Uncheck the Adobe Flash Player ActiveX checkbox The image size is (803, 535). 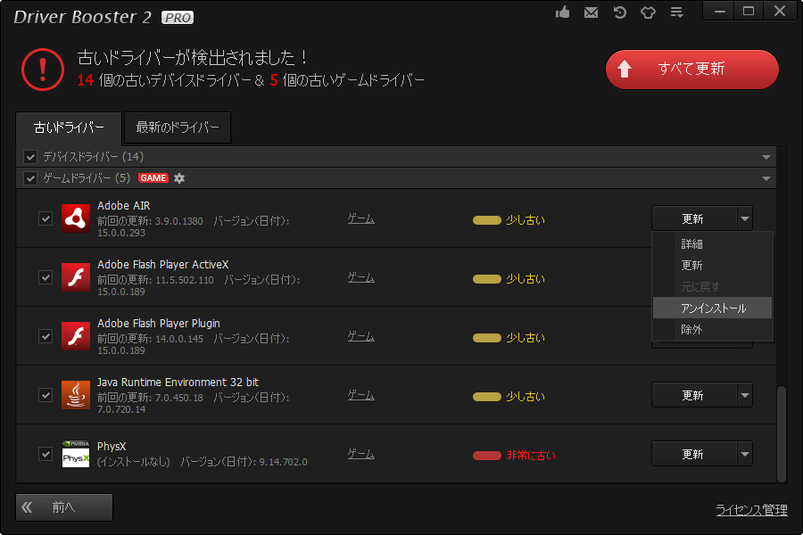[46, 277]
